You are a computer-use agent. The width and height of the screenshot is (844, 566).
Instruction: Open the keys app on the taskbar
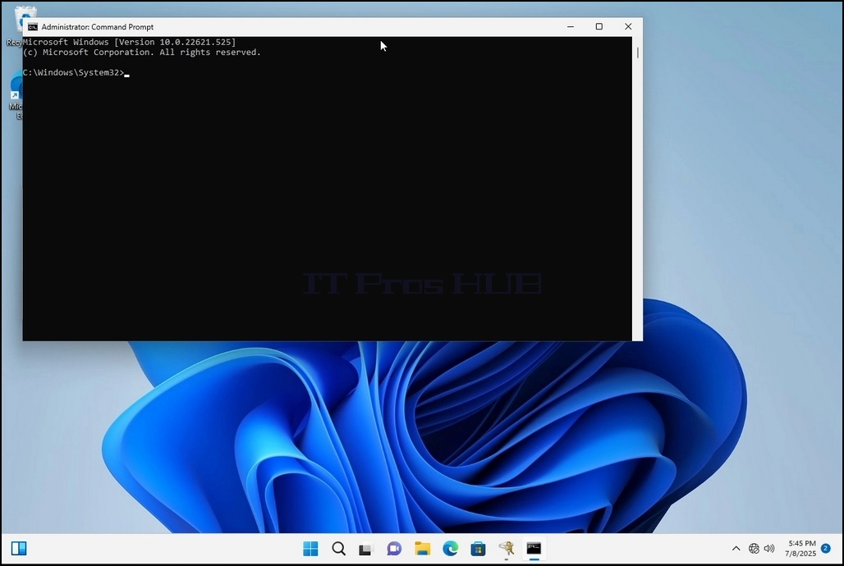click(506, 549)
